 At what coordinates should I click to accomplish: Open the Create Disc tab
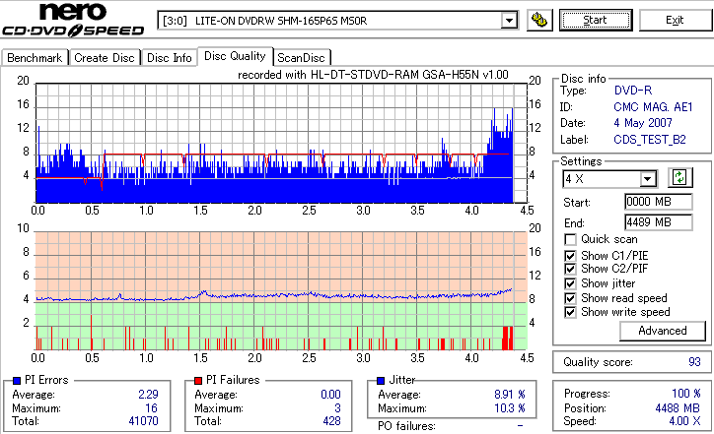click(105, 58)
